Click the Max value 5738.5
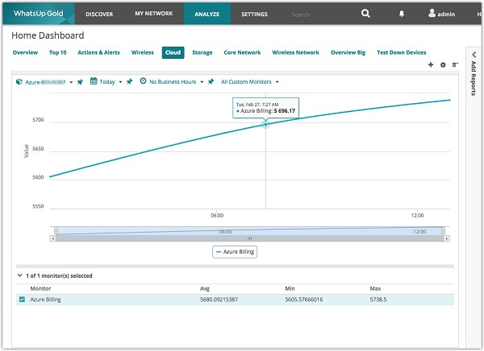 point(378,299)
